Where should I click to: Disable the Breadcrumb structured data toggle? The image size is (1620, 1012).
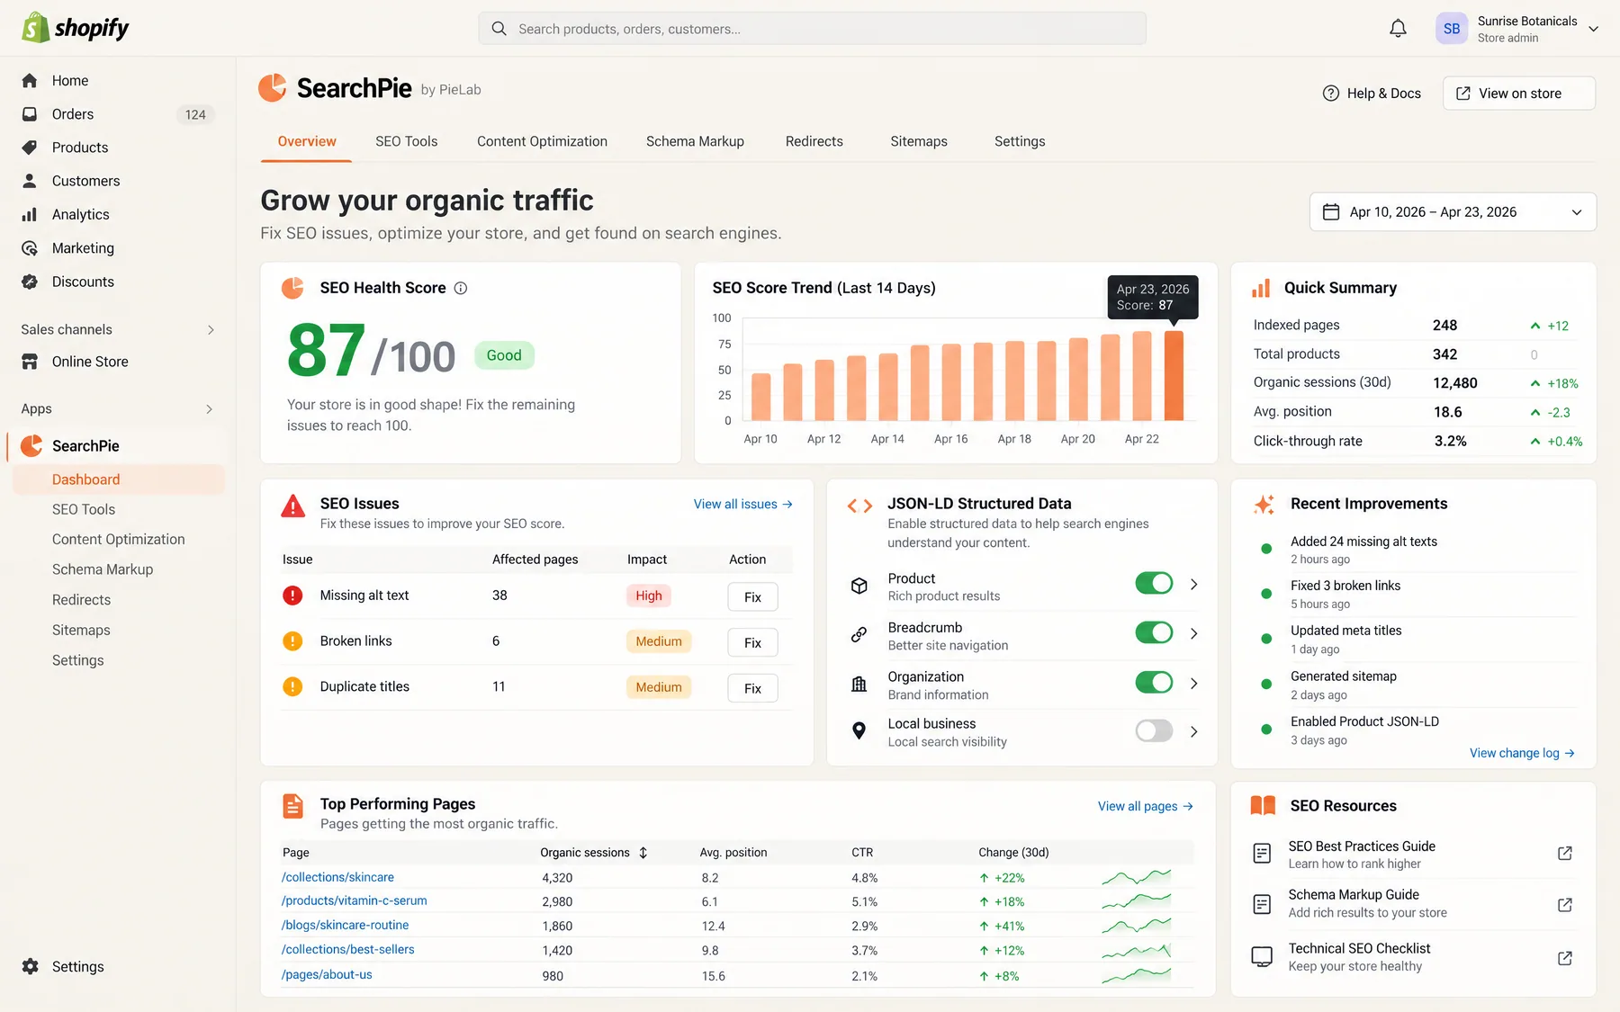pyautogui.click(x=1154, y=633)
